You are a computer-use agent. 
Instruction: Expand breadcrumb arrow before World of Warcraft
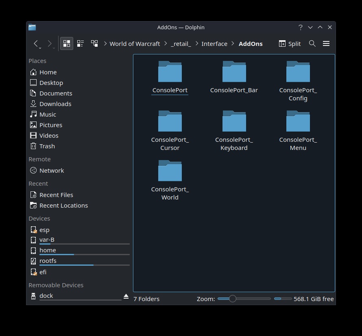(x=105, y=43)
